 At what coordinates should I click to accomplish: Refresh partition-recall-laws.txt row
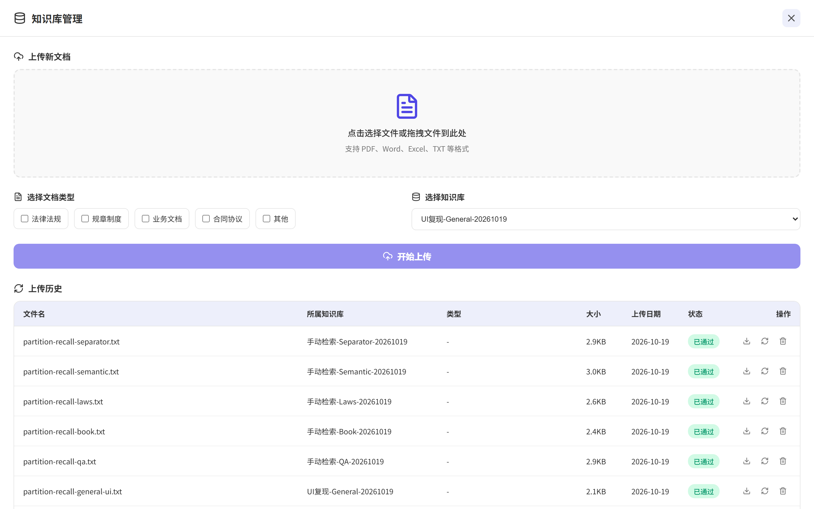pyautogui.click(x=765, y=401)
